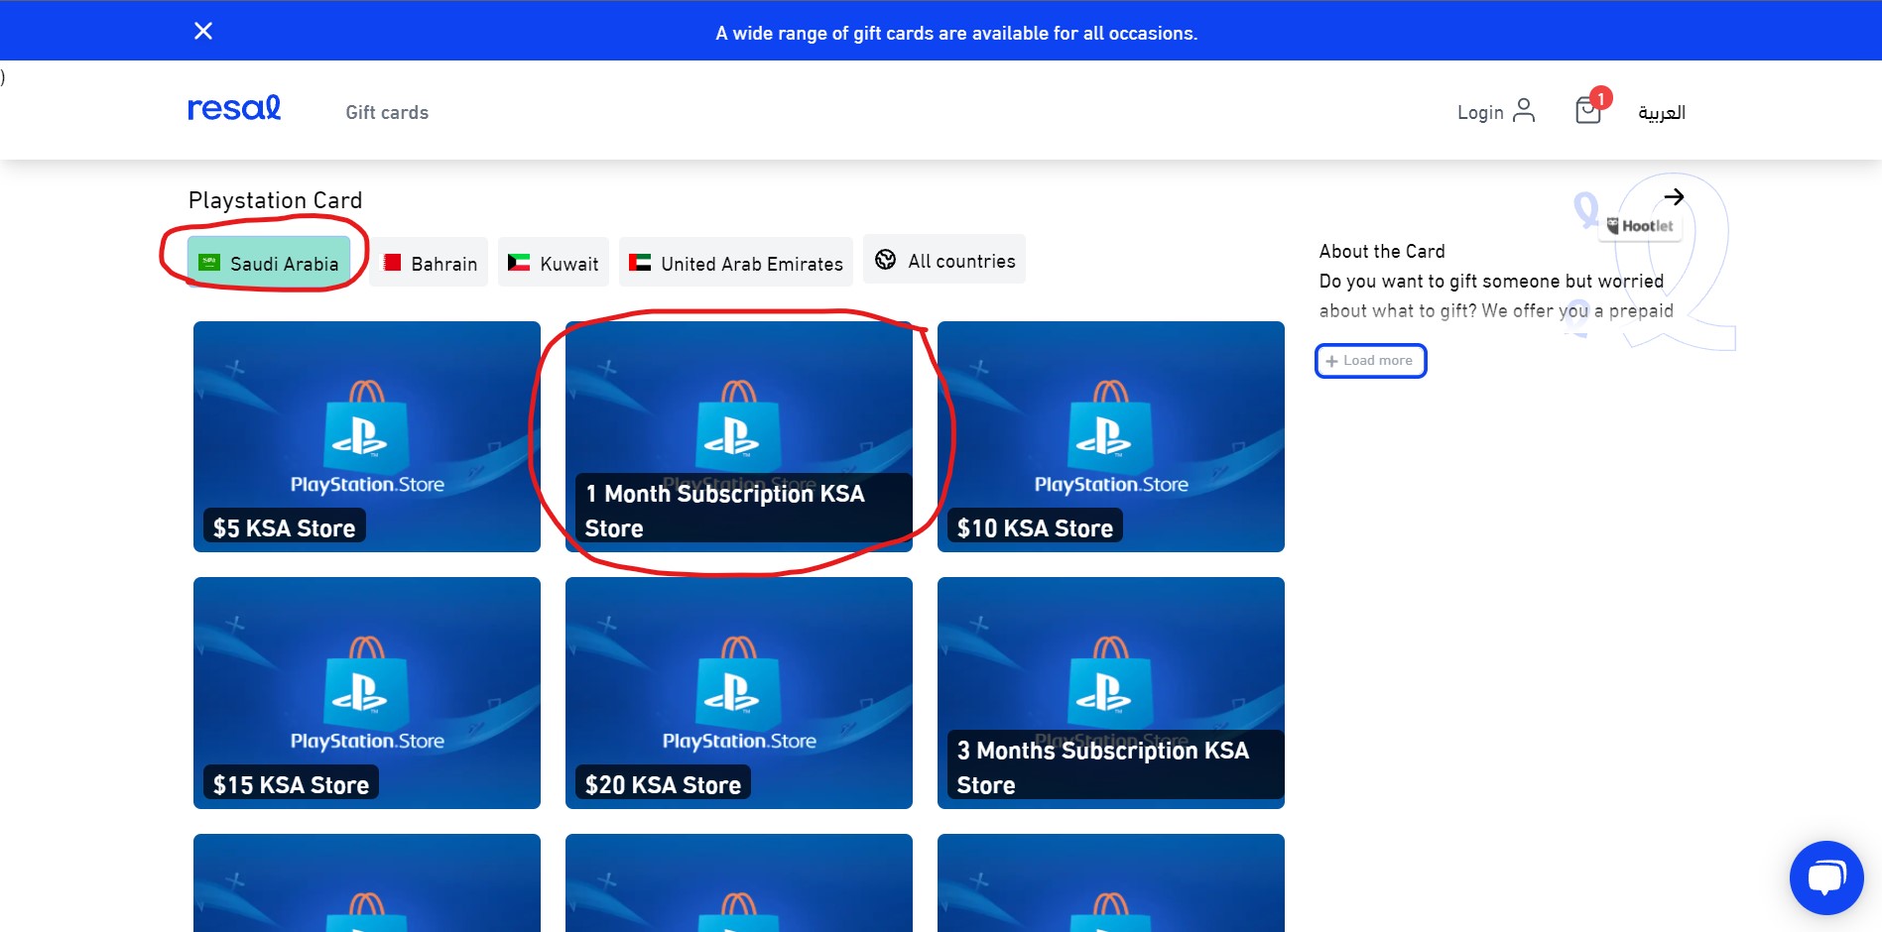Click the Kuwait flag icon

519,263
